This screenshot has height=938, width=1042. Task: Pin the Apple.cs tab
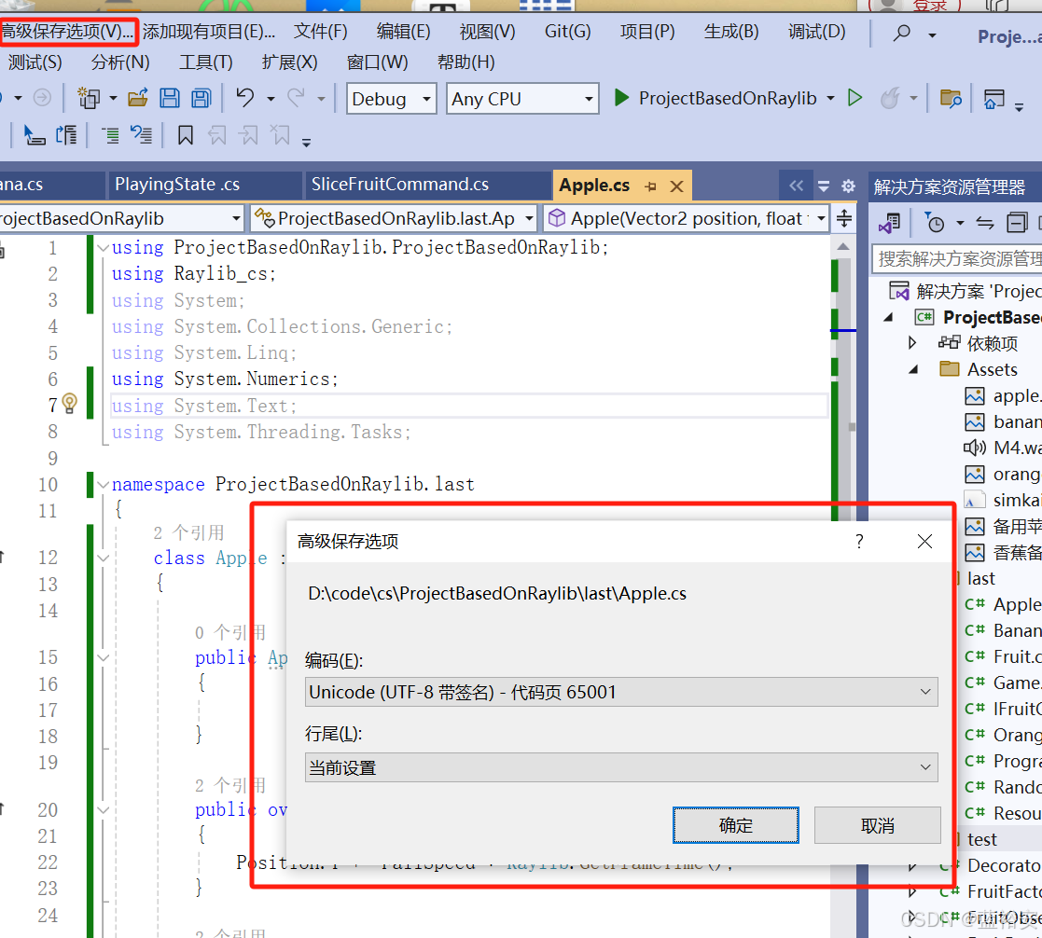click(650, 186)
